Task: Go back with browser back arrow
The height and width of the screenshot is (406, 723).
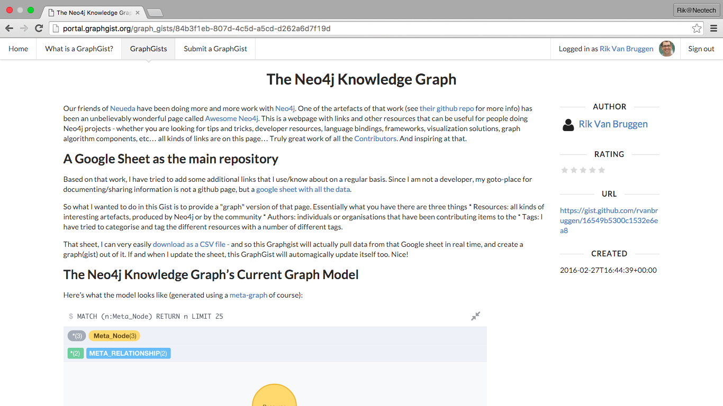Action: [9, 29]
